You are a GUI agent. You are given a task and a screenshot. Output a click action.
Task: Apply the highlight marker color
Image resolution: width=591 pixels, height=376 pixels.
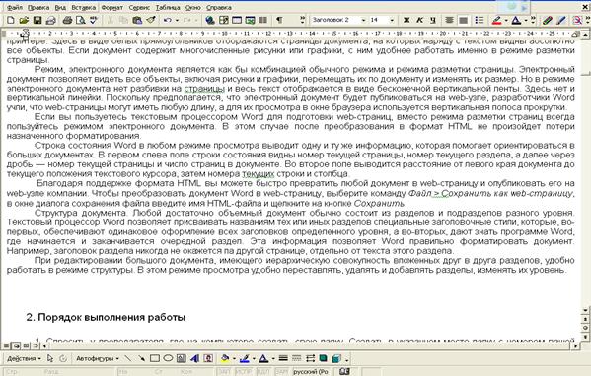496,20
